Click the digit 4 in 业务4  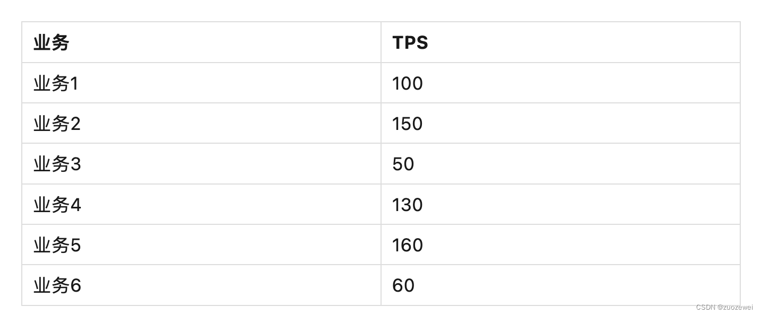pyautogui.click(x=75, y=205)
